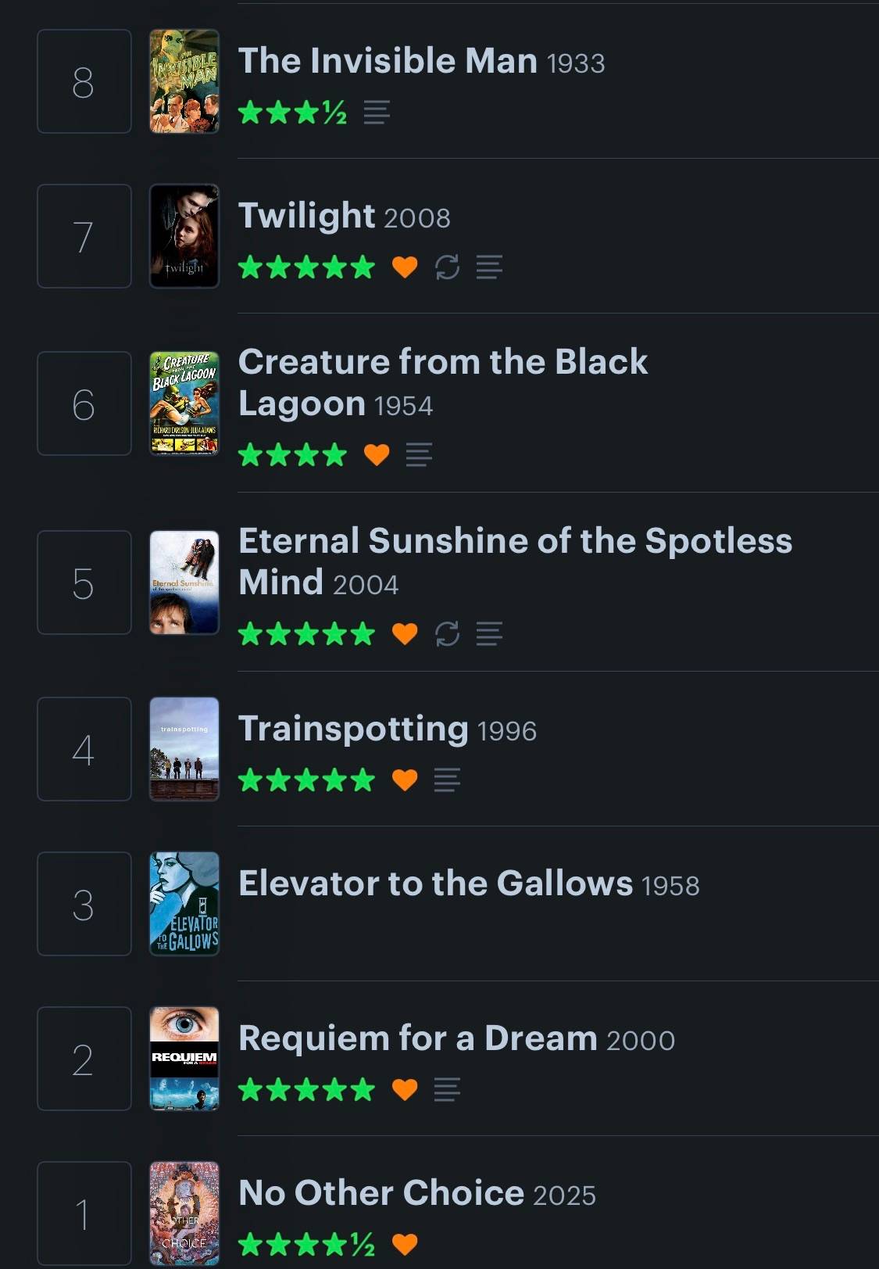Image resolution: width=879 pixels, height=1269 pixels.
Task: Tap the heart icon next to Trainspotting
Action: pos(405,780)
